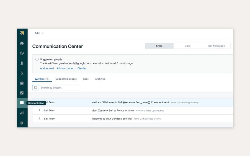Switch to the Email tab
The width and height of the screenshot is (250, 156).
pyautogui.click(x=159, y=46)
